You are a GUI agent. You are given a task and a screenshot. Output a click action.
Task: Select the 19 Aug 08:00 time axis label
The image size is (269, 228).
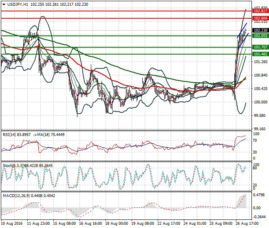click(143, 224)
